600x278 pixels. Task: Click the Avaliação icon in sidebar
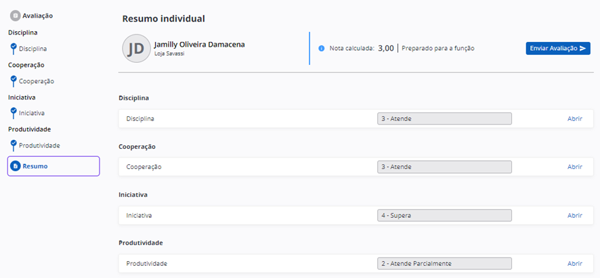15,16
